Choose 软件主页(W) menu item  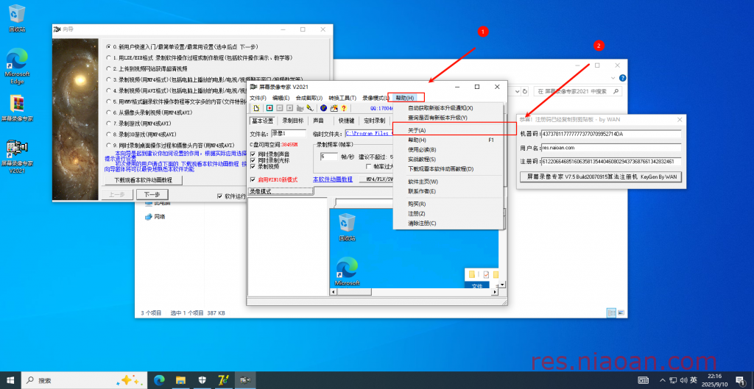pos(448,182)
